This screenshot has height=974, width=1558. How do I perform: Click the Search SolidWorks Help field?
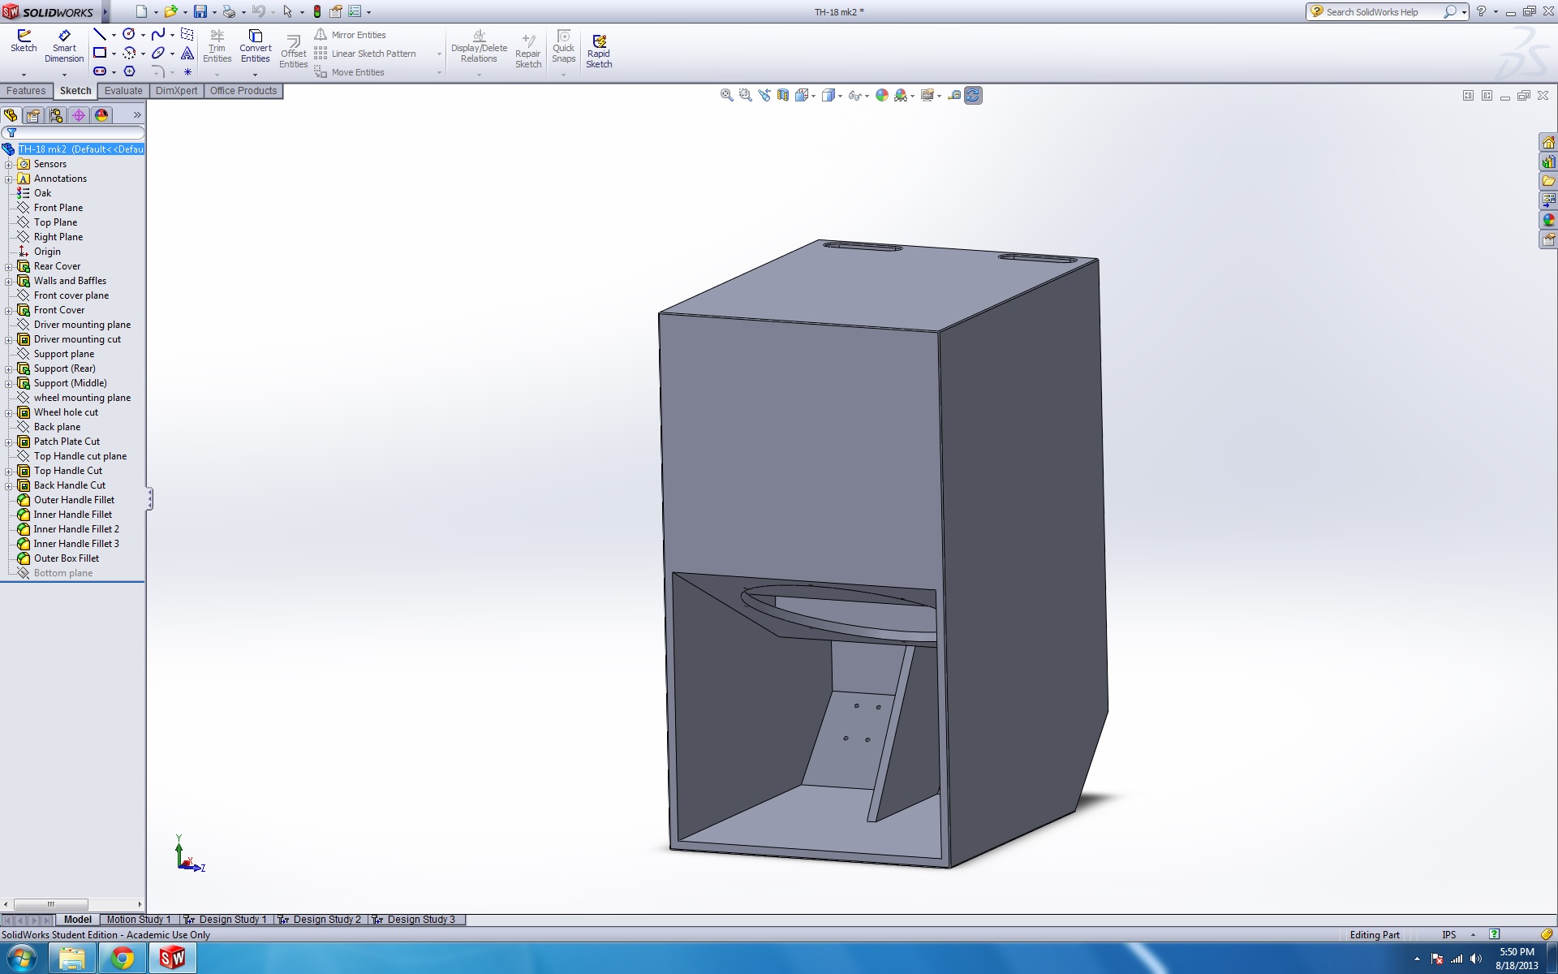click(1383, 12)
